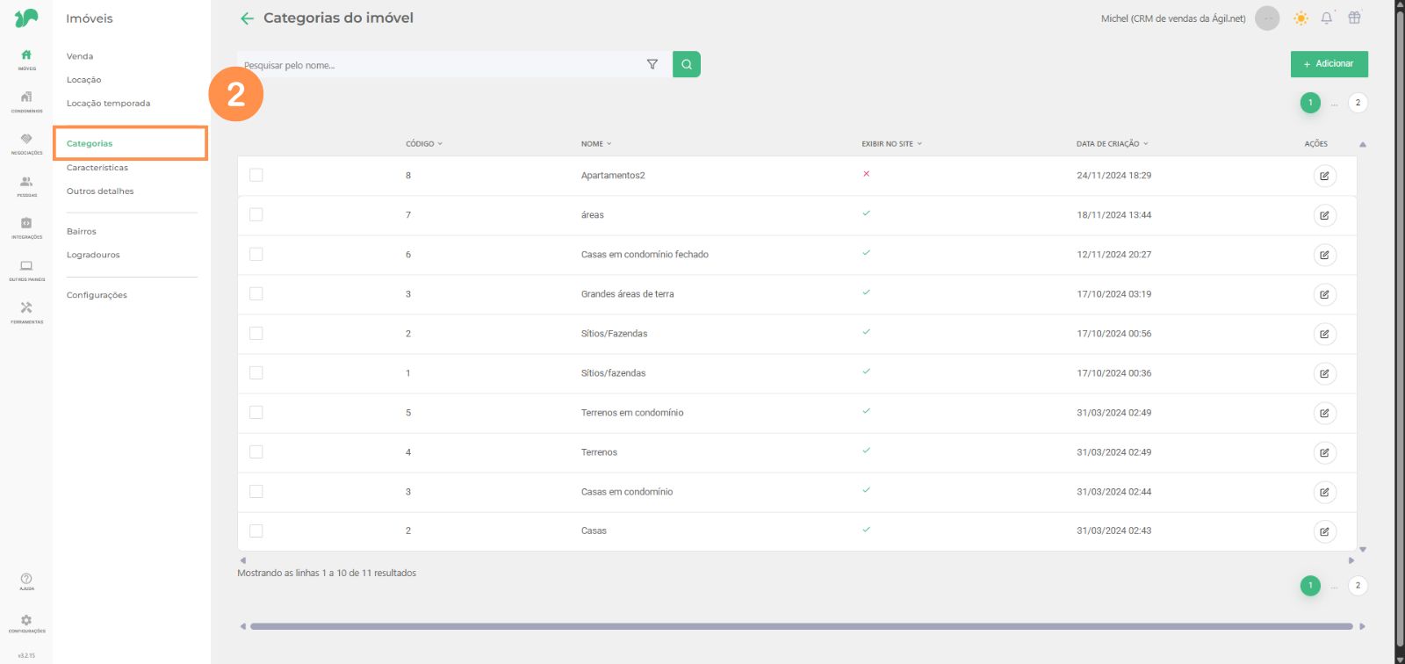The width and height of the screenshot is (1405, 664).
Task: Select Bairros in the side menu
Action: click(82, 232)
